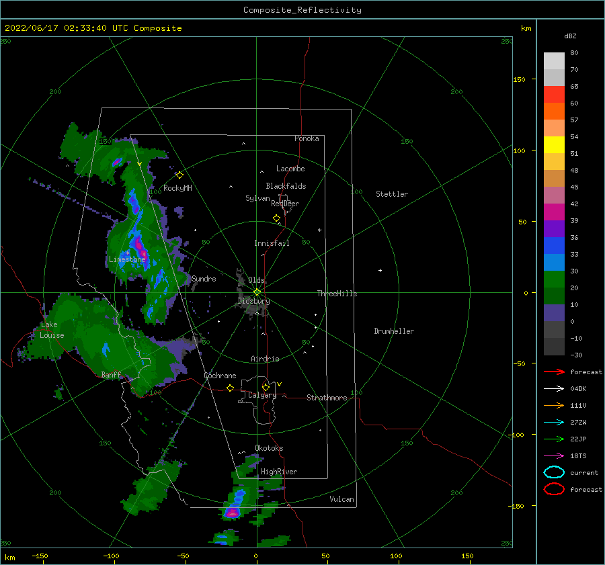Click the Lacombe town label
The width and height of the screenshot is (605, 565).
tap(290, 169)
